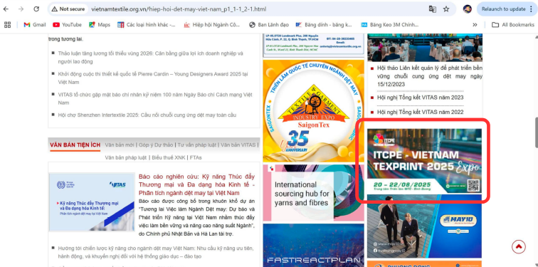The image size is (538, 267).
Task: Reload the page with the refresh icon
Action: tap(36, 9)
